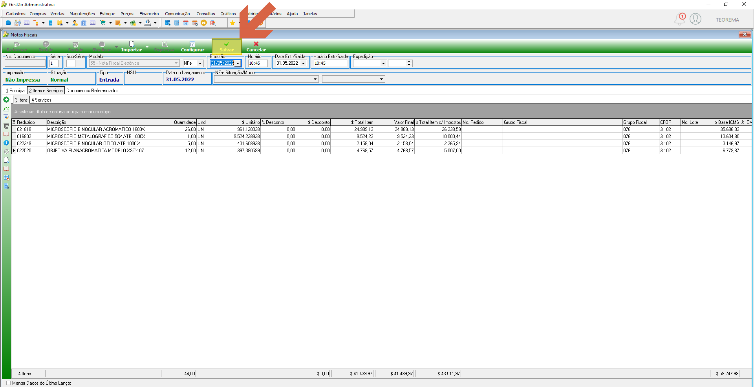The height and width of the screenshot is (387, 754).
Task: Select row 021818 MICROSCOPIO BINOCULAR ACROMATICO
Action: (x=382, y=129)
